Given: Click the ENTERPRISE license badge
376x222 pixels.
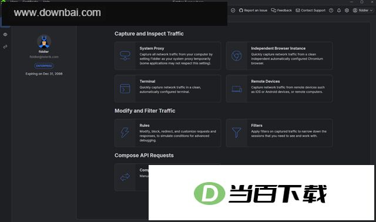Looking at the screenshot, I should [44, 66].
